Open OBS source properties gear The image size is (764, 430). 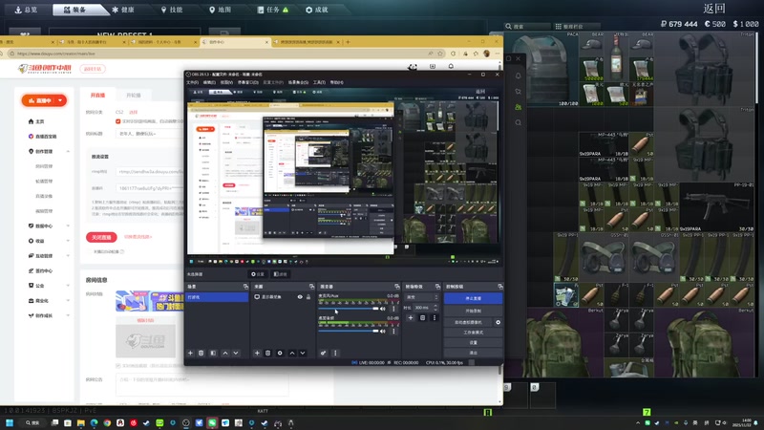280,353
